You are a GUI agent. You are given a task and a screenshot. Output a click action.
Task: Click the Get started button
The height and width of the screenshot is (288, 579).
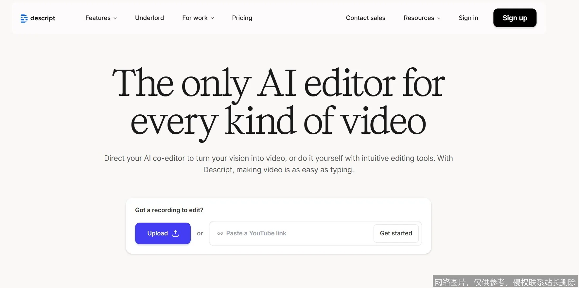(396, 233)
